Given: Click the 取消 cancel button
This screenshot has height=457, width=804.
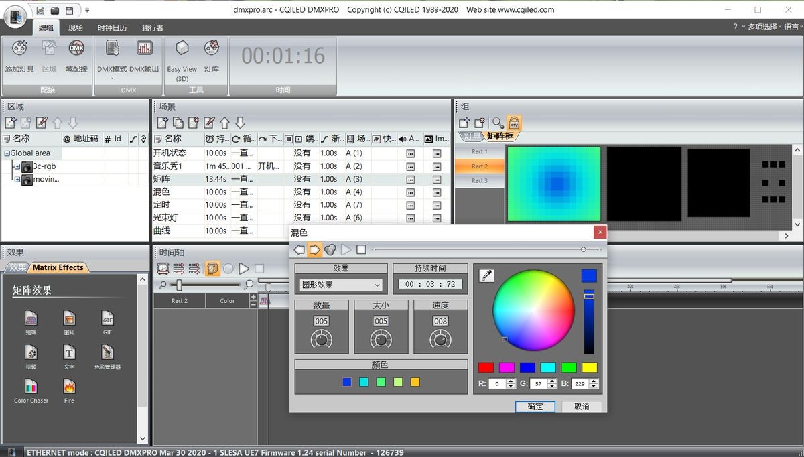Looking at the screenshot, I should 581,407.
